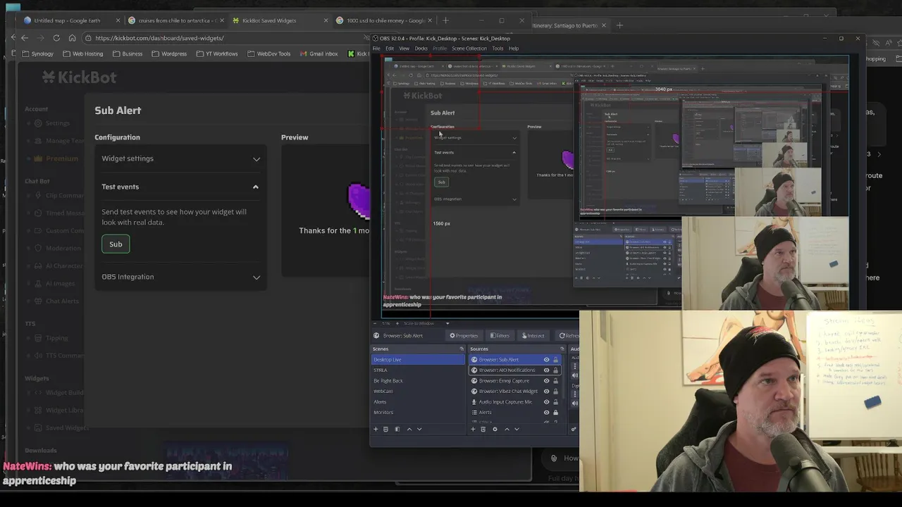902x507 pixels.
Task: Pop out the Sources dock with its header icon
Action: tap(562, 349)
